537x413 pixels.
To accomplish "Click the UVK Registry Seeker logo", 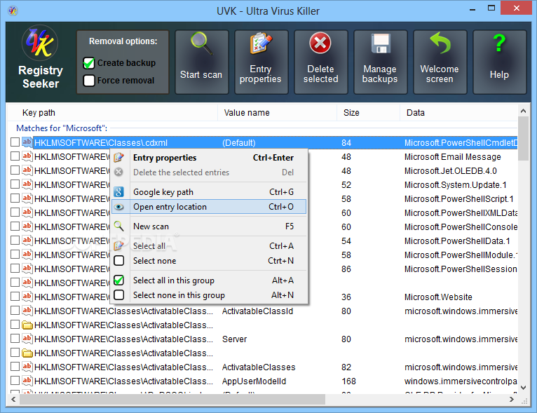I will [x=40, y=43].
